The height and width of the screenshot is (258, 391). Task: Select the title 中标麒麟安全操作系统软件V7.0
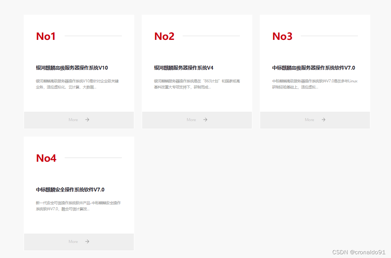pyautogui.click(x=70, y=190)
